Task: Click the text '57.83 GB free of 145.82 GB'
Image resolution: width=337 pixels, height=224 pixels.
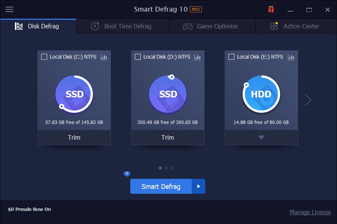Action: [74, 122]
